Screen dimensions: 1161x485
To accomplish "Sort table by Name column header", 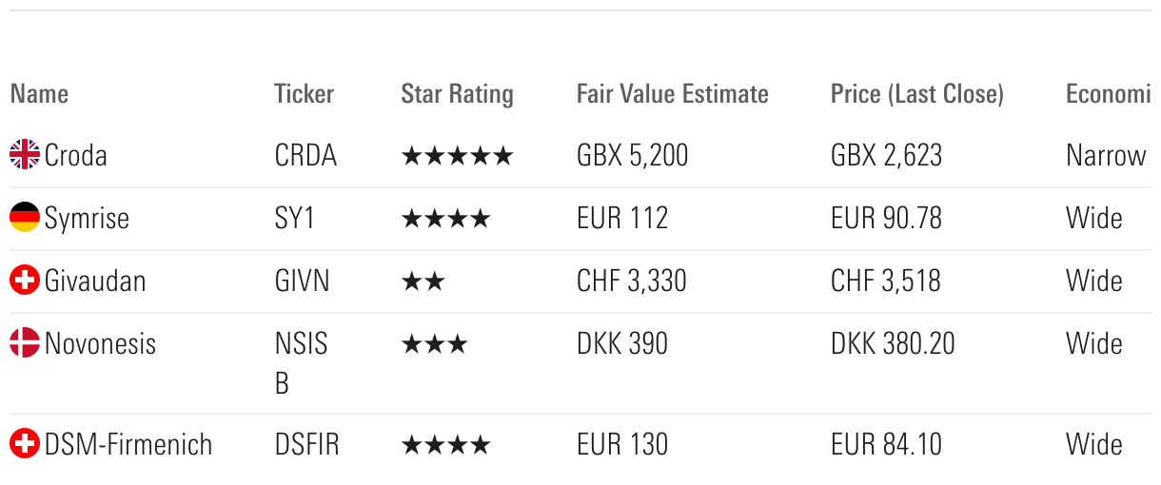I will coord(40,94).
